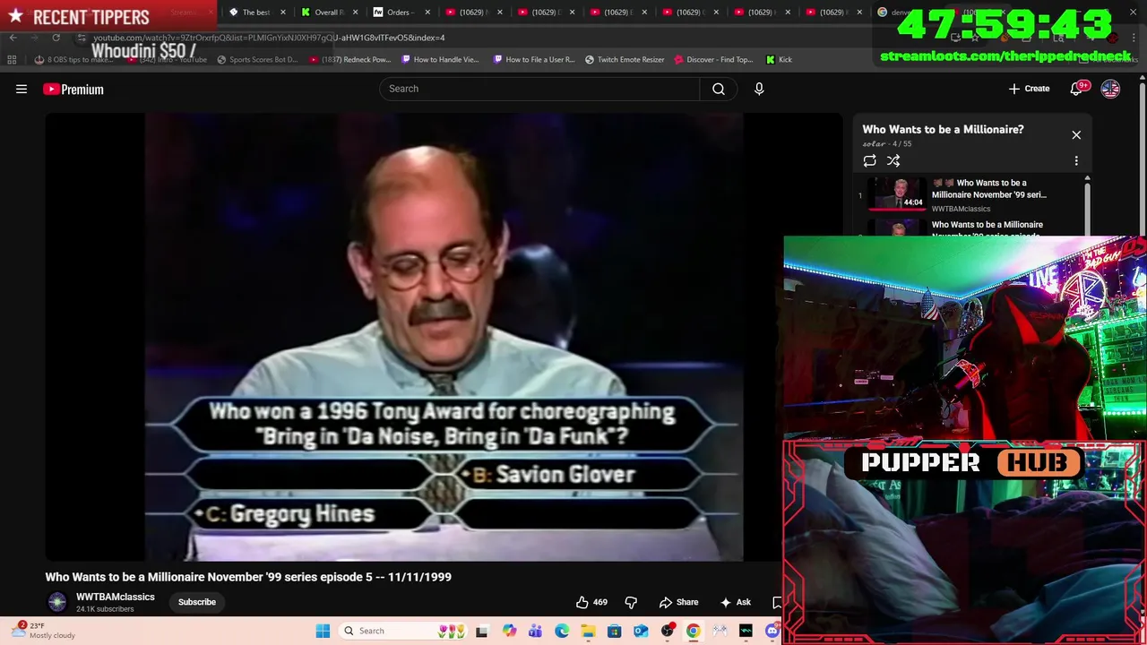Open the first playlist video thumbnail (44:04)
Screen dimensions: 1147x645
click(x=899, y=193)
